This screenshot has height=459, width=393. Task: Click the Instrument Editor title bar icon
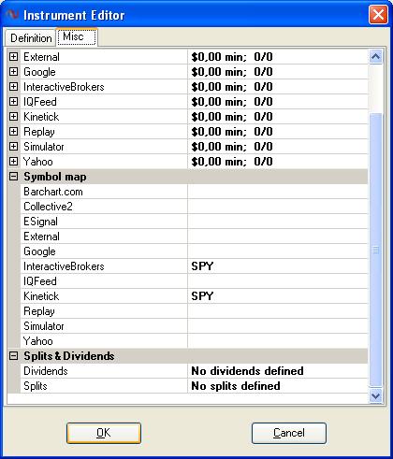[x=12, y=15]
